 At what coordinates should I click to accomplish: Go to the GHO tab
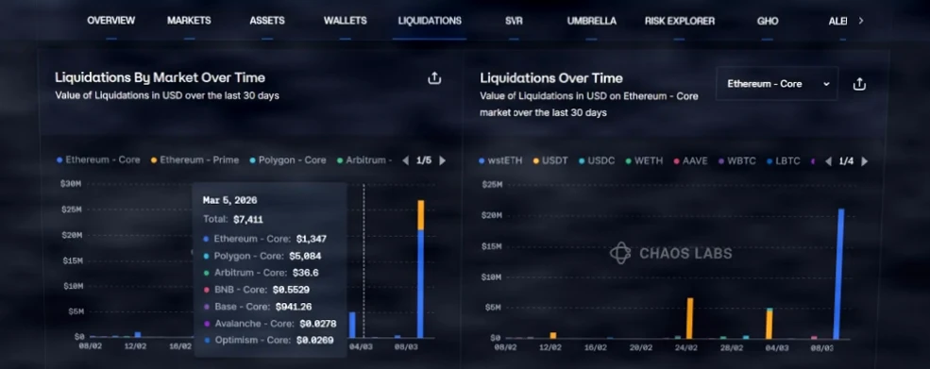pos(768,21)
